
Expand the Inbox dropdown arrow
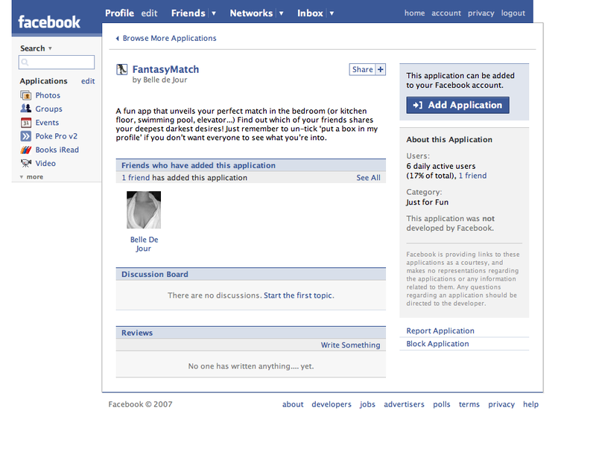click(x=332, y=13)
